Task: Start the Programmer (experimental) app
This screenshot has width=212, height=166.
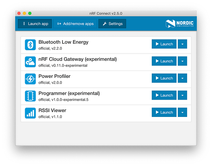Action: [x=164, y=95]
